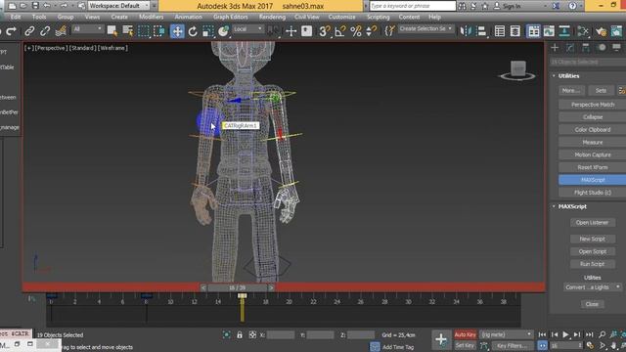
Task: Toggle the Layer Explorer icon
Action: pyautogui.click(x=515, y=31)
